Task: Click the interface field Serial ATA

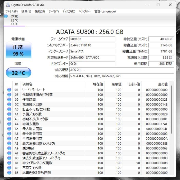Action: coord(92,51)
